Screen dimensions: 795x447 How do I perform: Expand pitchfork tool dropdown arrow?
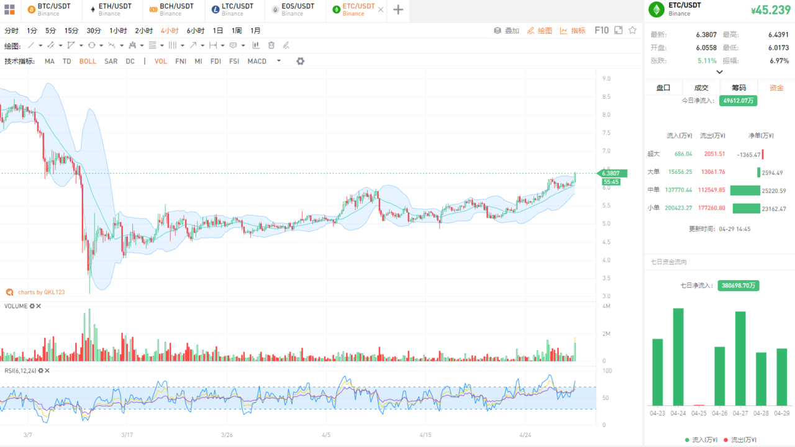pyautogui.click(x=142, y=45)
